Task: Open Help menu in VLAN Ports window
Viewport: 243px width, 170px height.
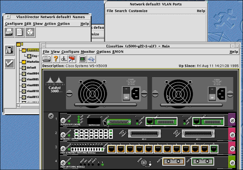Action: (201, 11)
